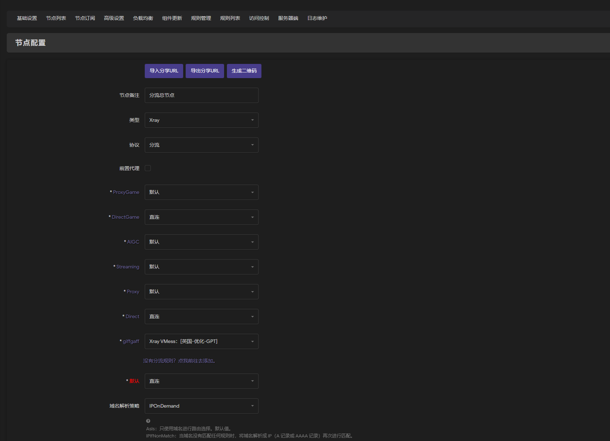Click the 导入分享URL button

164,71
